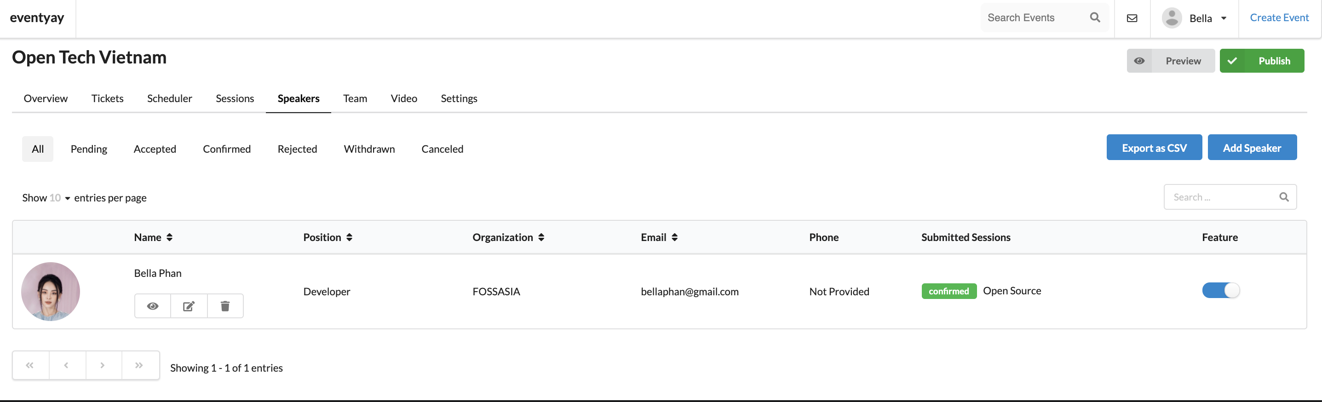Viewport: 1322px width, 402px height.
Task: Sort speakers by Name column
Action: tap(153, 237)
